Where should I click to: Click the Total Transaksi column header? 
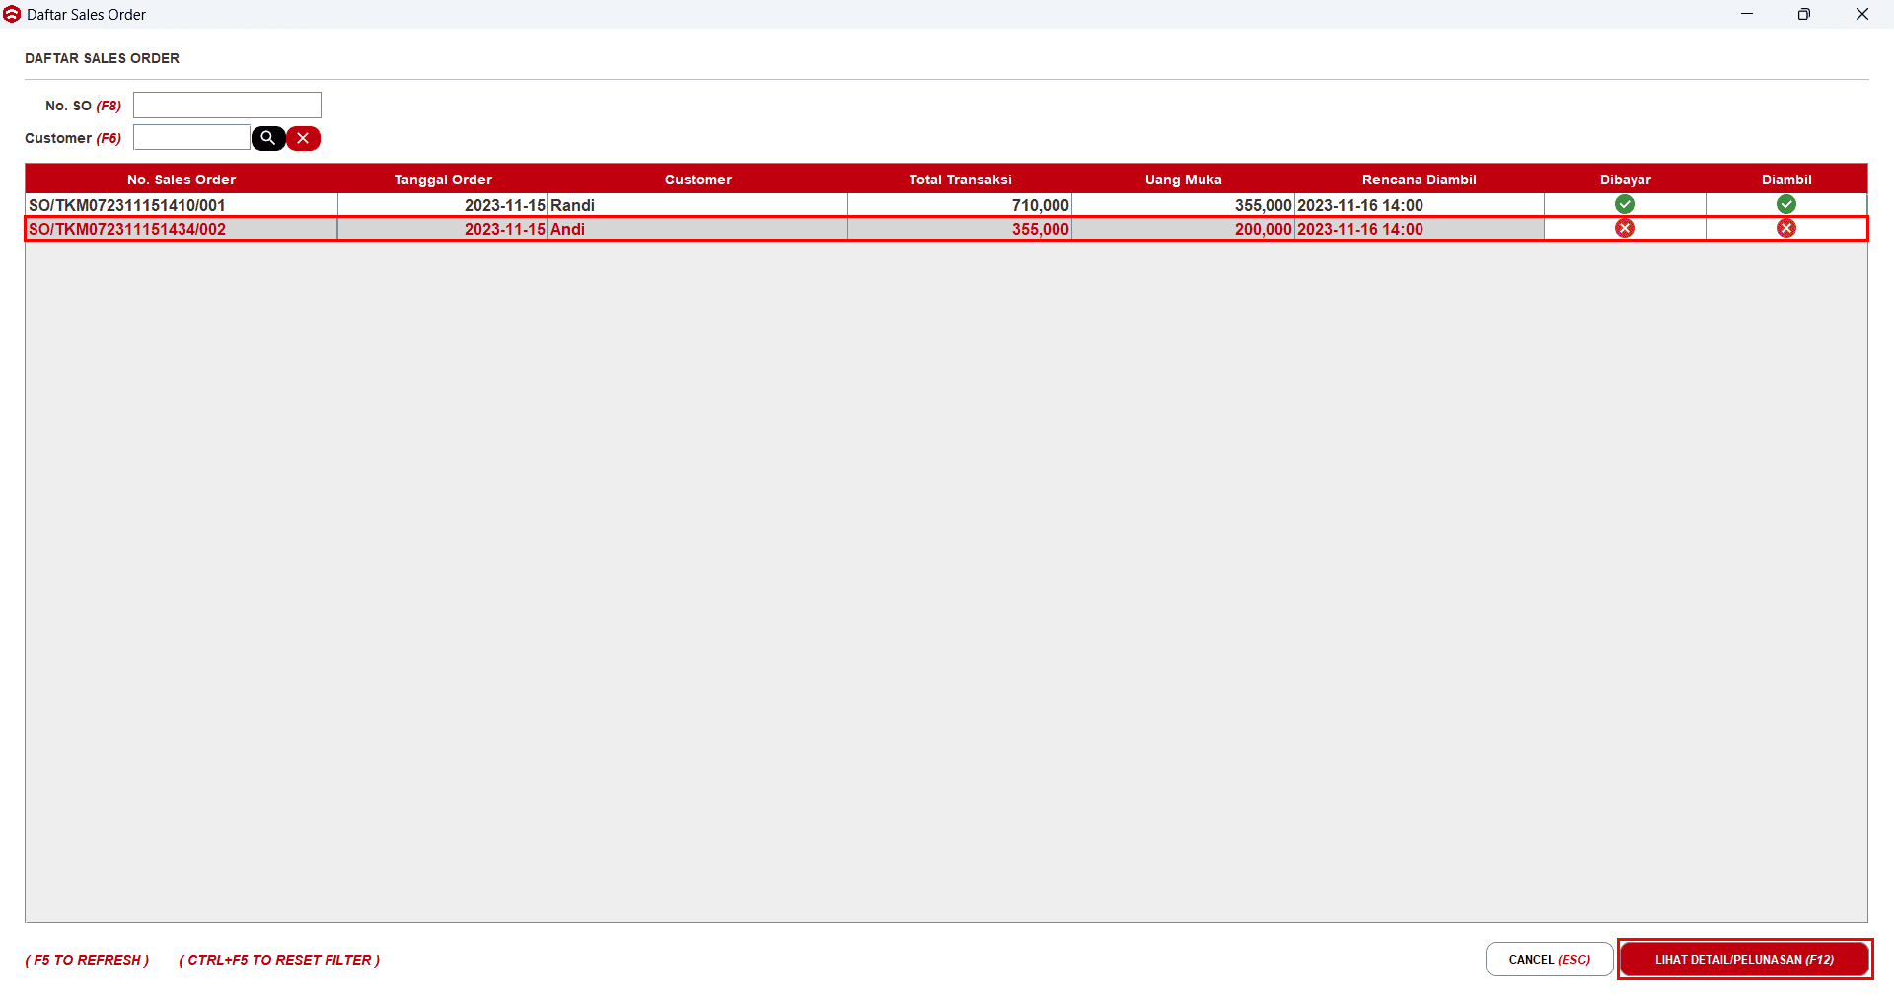960,179
